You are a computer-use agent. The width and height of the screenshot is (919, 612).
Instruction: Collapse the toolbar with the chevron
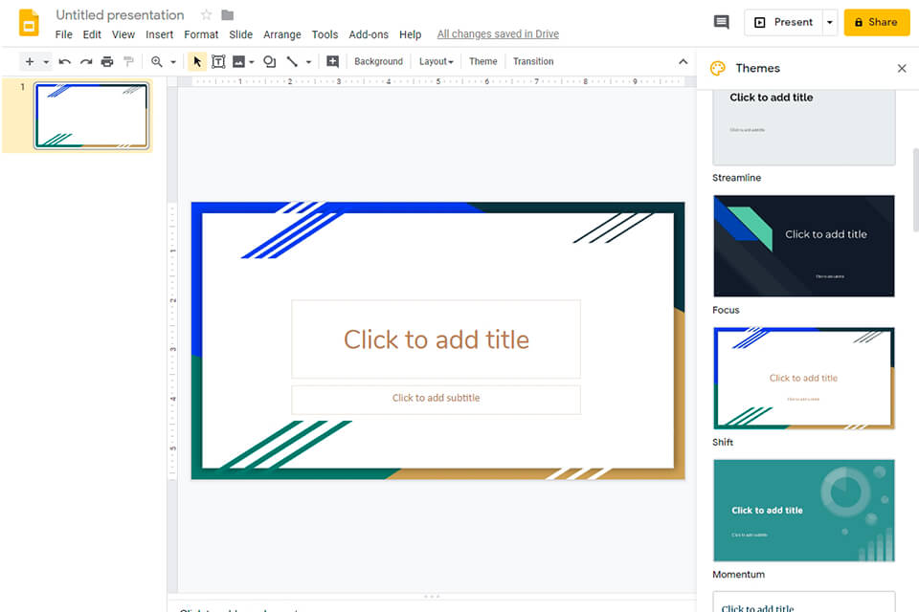pos(683,61)
